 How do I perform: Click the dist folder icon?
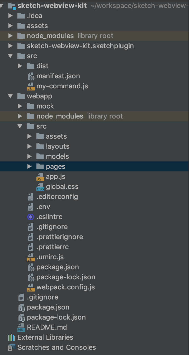(x=31, y=66)
